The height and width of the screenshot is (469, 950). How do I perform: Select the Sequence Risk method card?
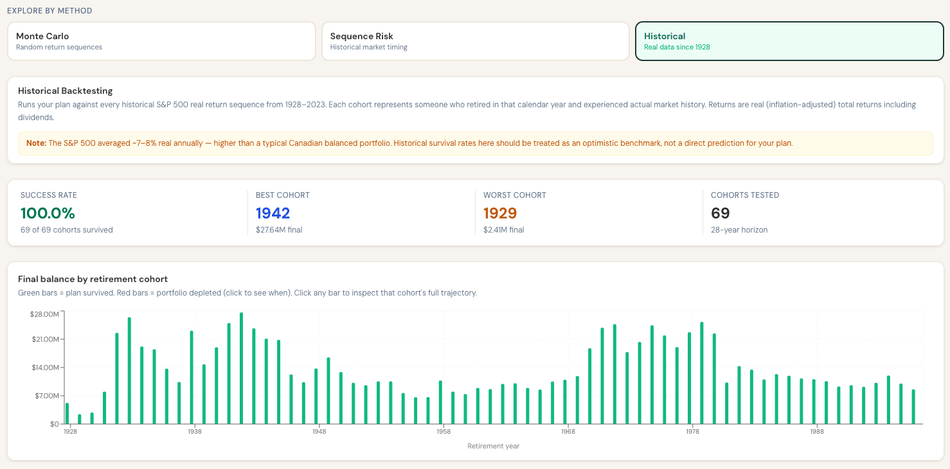(475, 41)
